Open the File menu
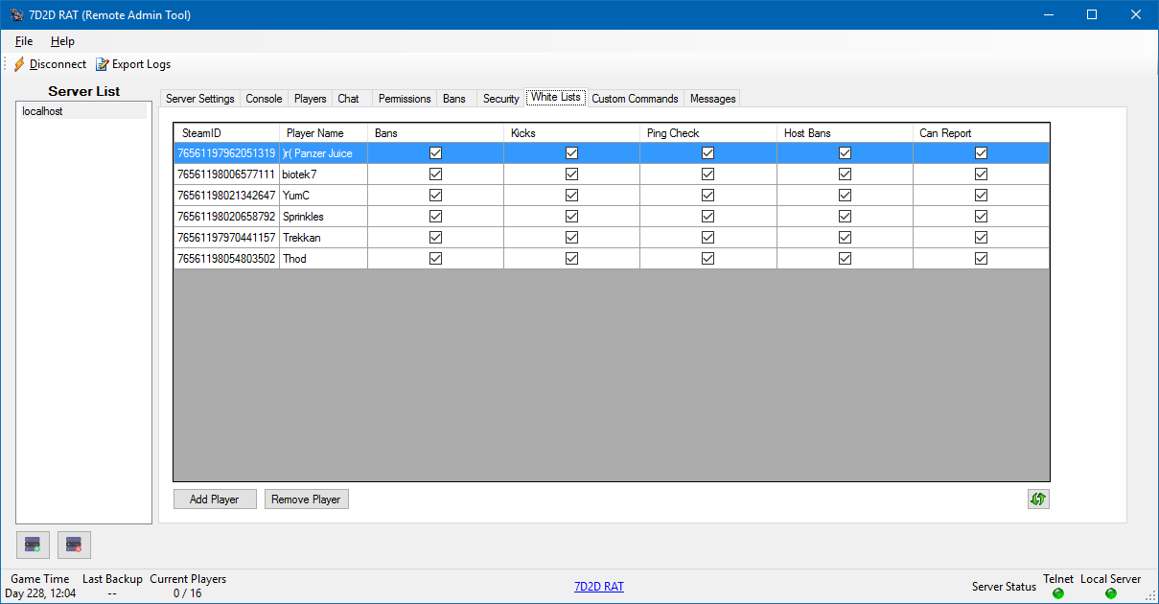The width and height of the screenshot is (1159, 604). pos(24,41)
